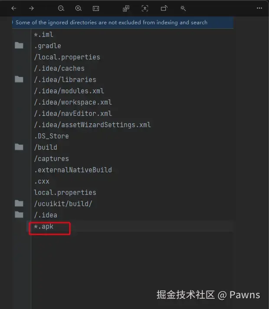
Task: Click the folder icon beside /.idea line
Action: (x=19, y=214)
